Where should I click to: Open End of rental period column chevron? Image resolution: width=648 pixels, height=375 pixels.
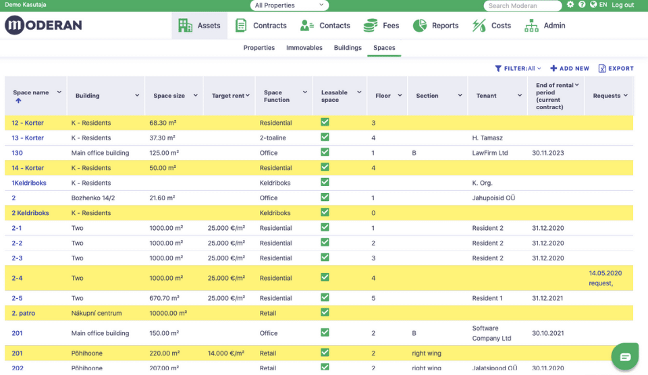coord(577,85)
